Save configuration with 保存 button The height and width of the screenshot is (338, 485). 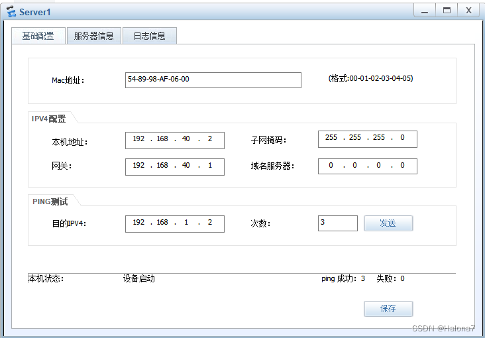tap(388, 309)
